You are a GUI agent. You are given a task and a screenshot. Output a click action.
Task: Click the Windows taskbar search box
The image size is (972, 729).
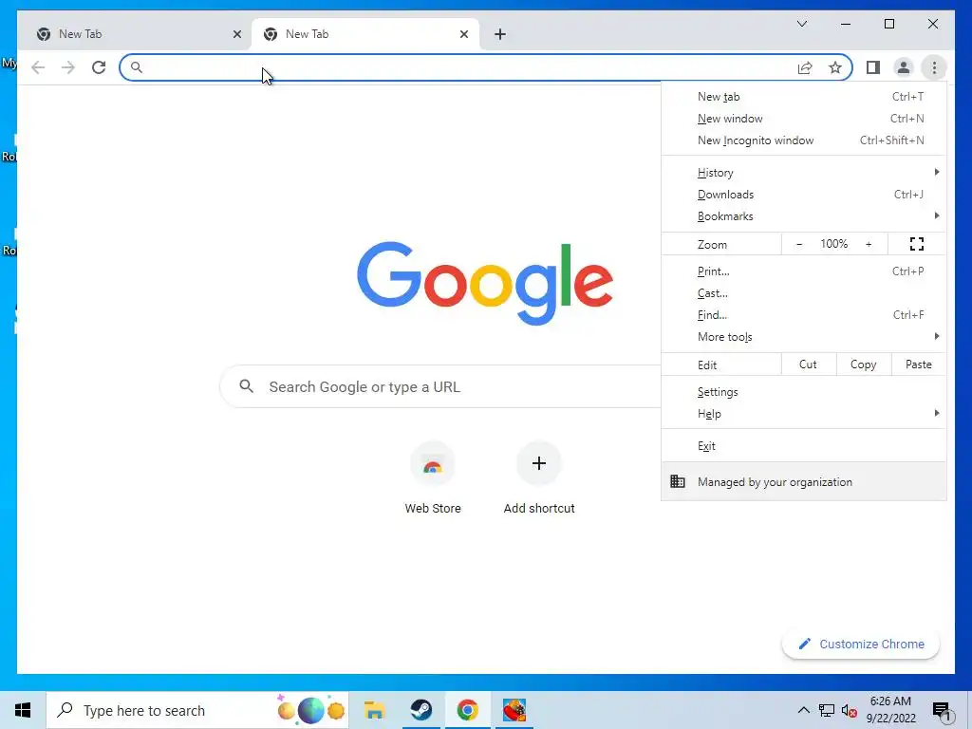point(197,710)
